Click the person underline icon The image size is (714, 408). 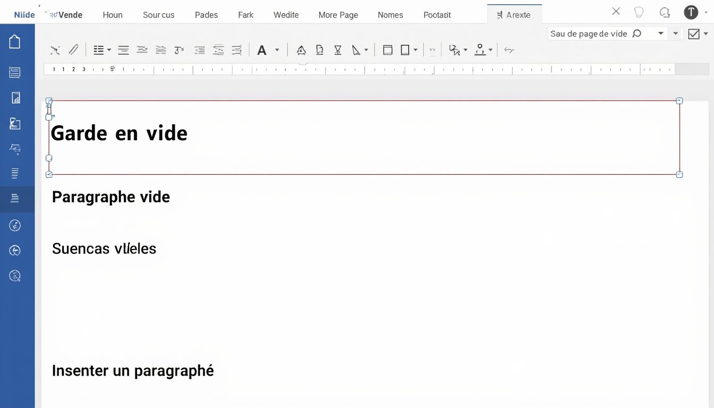tap(480, 50)
